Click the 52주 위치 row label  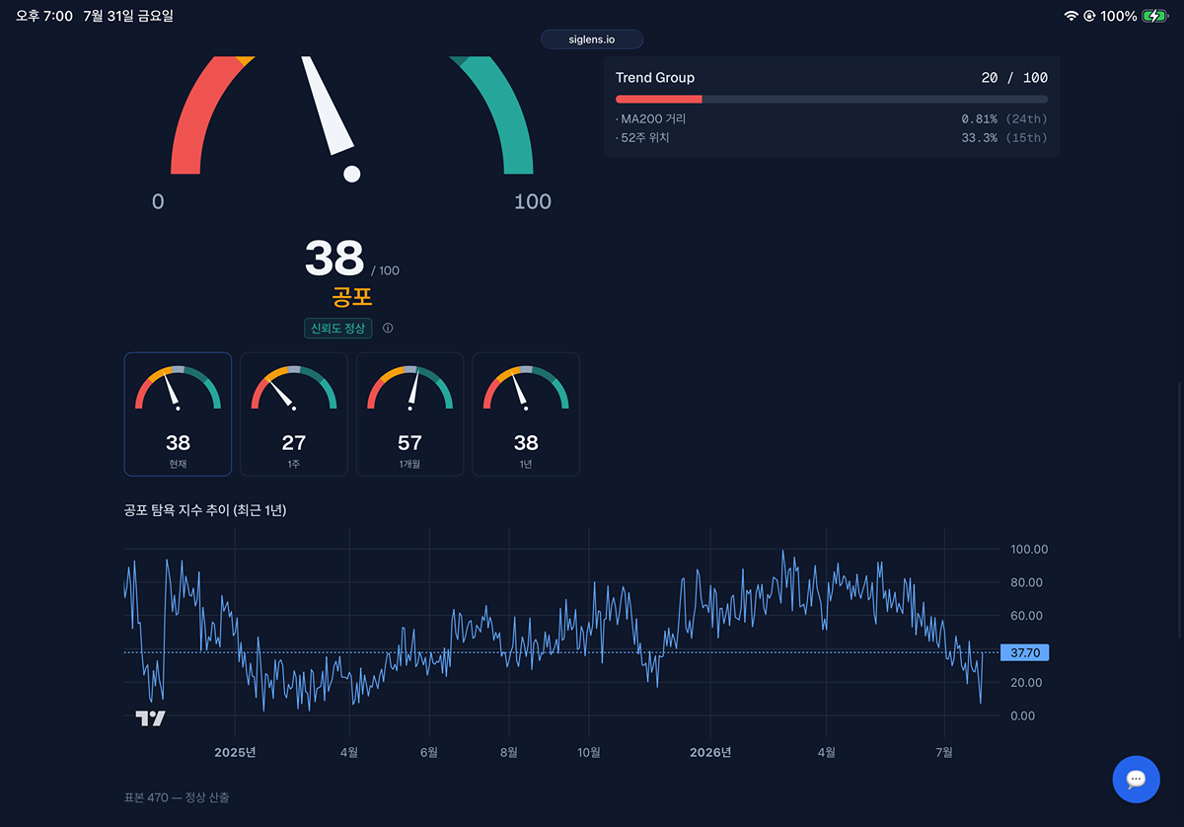(x=643, y=138)
